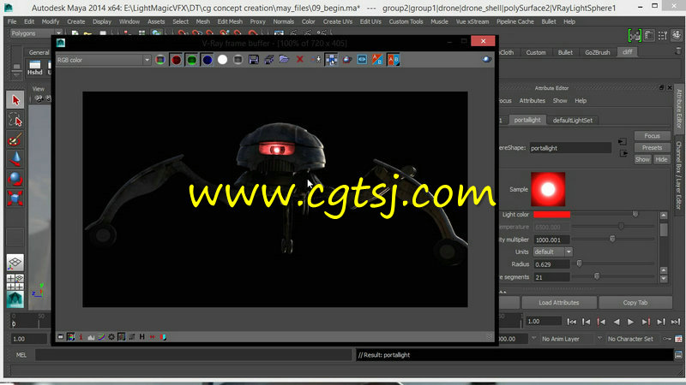686x385 pixels.
Task: Click the Radius value field 0.629
Action: point(551,264)
